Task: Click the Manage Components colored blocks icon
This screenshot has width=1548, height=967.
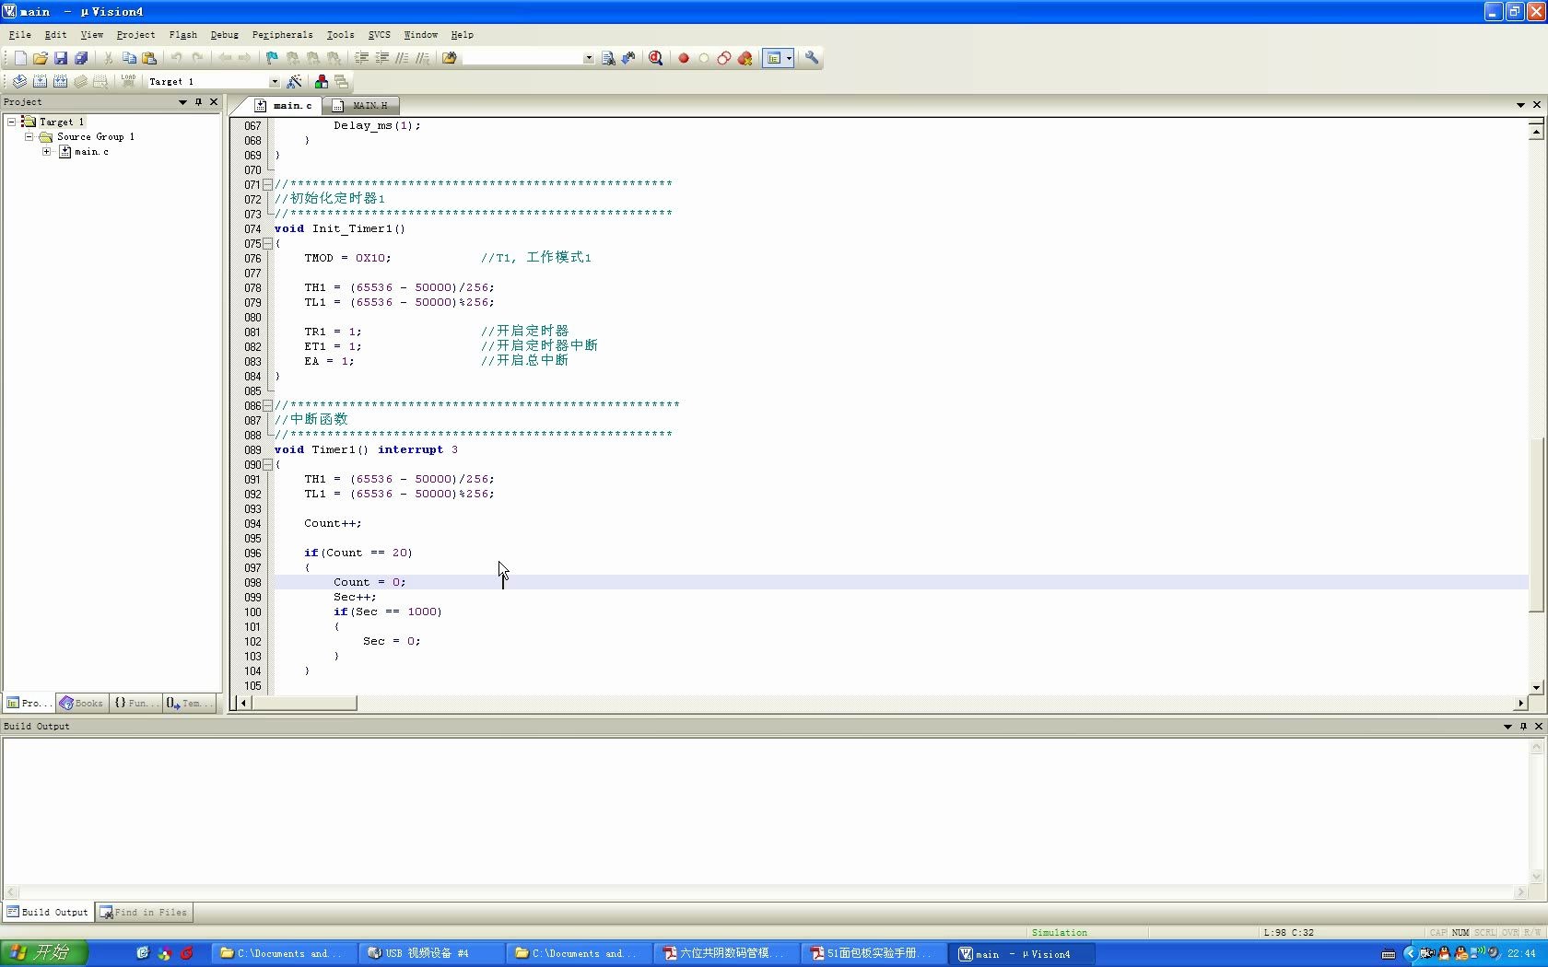Action: [x=321, y=82]
